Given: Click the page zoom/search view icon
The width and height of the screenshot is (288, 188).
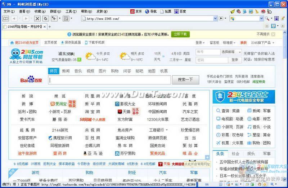Looking at the screenshot, I should [66, 18].
